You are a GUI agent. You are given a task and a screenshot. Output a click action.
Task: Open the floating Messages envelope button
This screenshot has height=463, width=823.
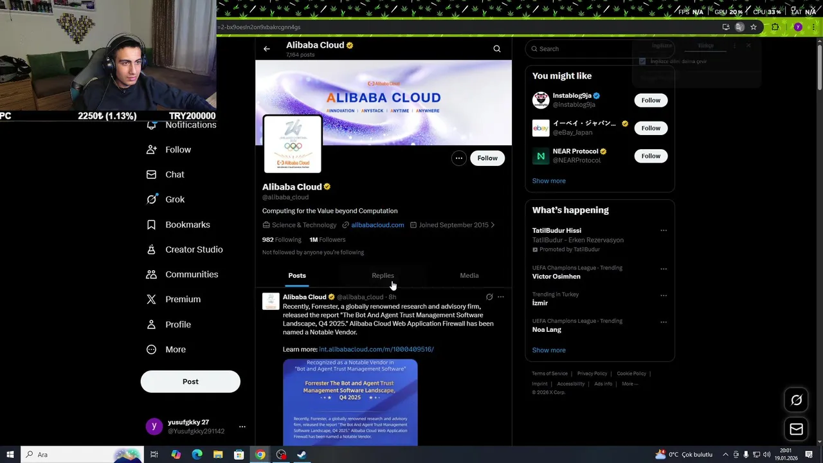tap(797, 430)
